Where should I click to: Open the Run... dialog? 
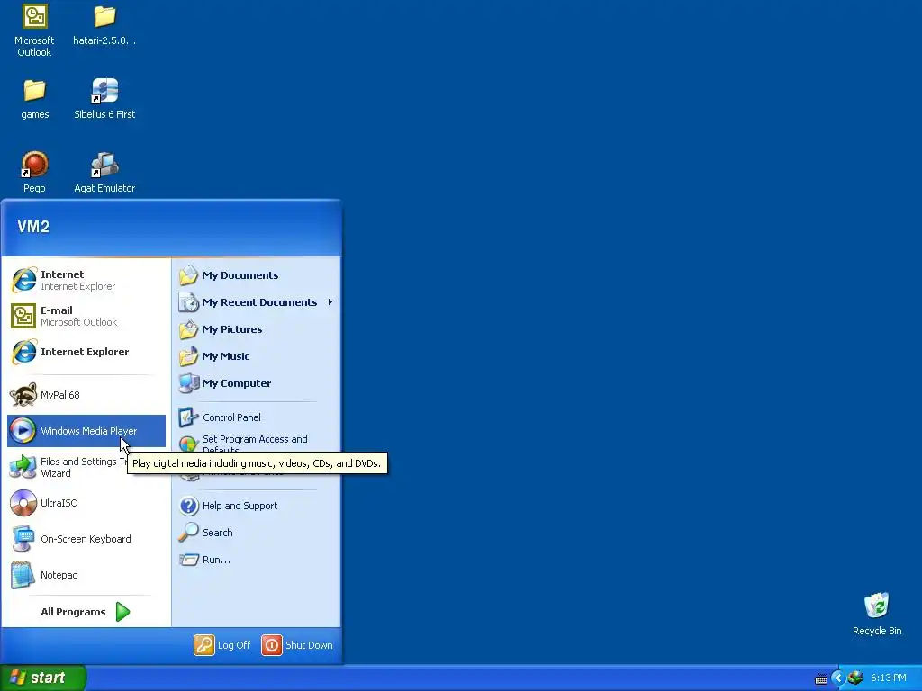point(257,560)
